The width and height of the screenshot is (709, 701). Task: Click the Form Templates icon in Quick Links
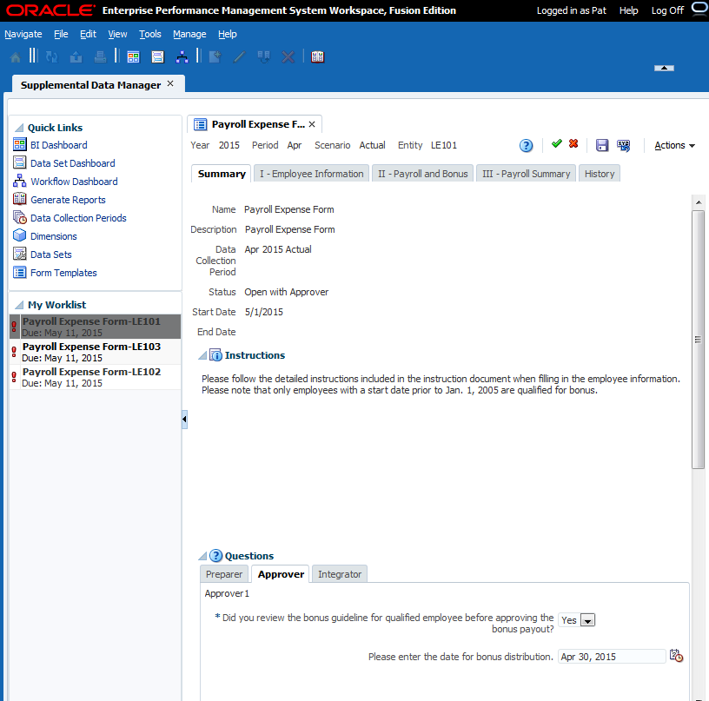tap(19, 272)
